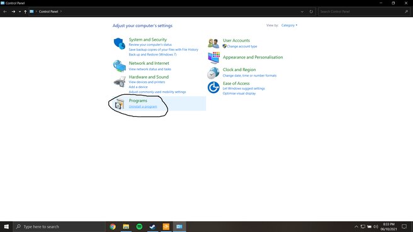The width and height of the screenshot is (413, 232).
Task: Click the Control Panel taskbar icon
Action: (179, 227)
